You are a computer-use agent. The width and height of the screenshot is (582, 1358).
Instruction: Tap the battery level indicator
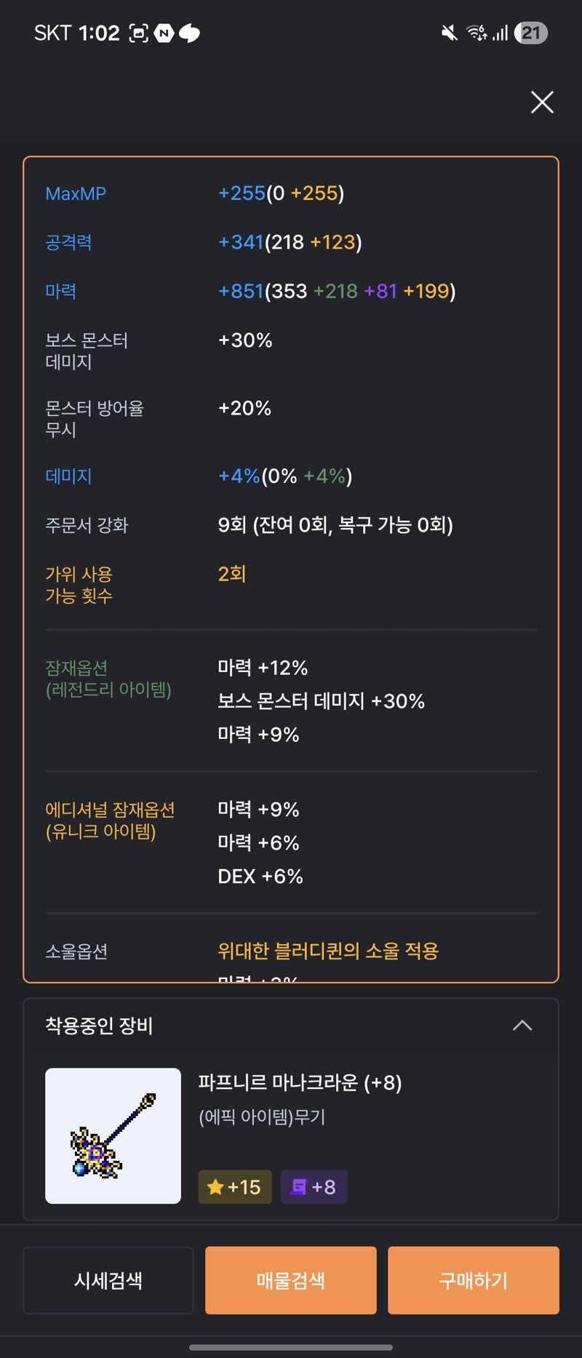pyautogui.click(x=531, y=33)
